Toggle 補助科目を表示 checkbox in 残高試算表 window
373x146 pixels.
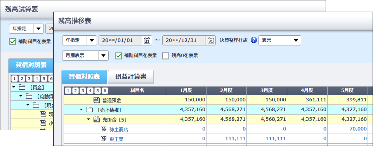click(x=12, y=42)
